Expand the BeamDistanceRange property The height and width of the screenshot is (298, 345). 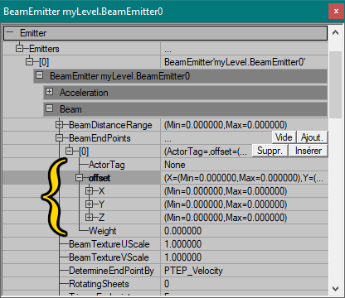(x=59, y=125)
